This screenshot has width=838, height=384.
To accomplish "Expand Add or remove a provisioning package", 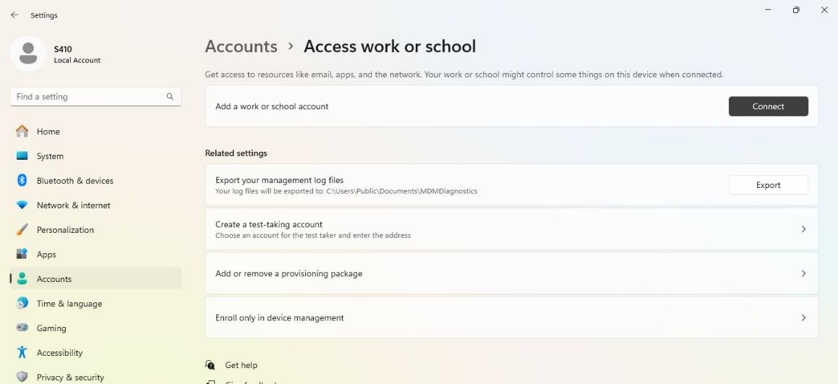I will 803,273.
